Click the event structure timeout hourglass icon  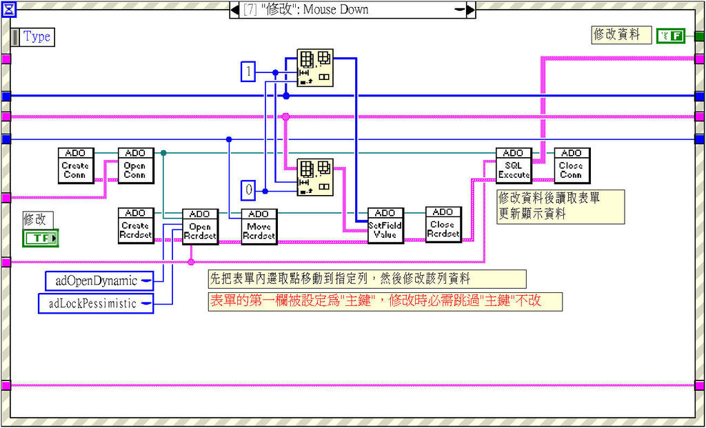(8, 9)
